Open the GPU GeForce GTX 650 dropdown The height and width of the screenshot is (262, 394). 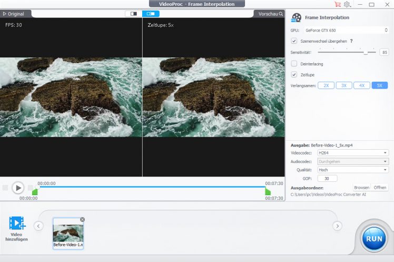point(346,30)
